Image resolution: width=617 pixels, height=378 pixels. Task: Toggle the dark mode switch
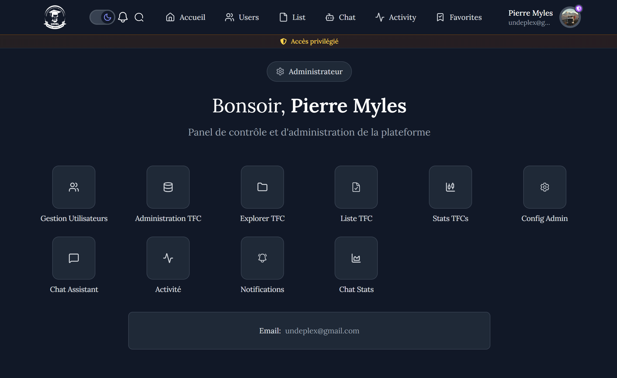102,17
